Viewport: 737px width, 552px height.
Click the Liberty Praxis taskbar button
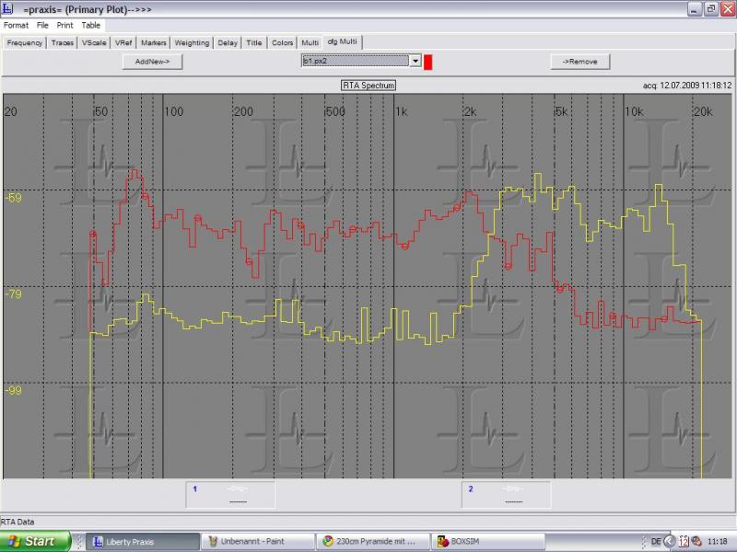pos(143,542)
